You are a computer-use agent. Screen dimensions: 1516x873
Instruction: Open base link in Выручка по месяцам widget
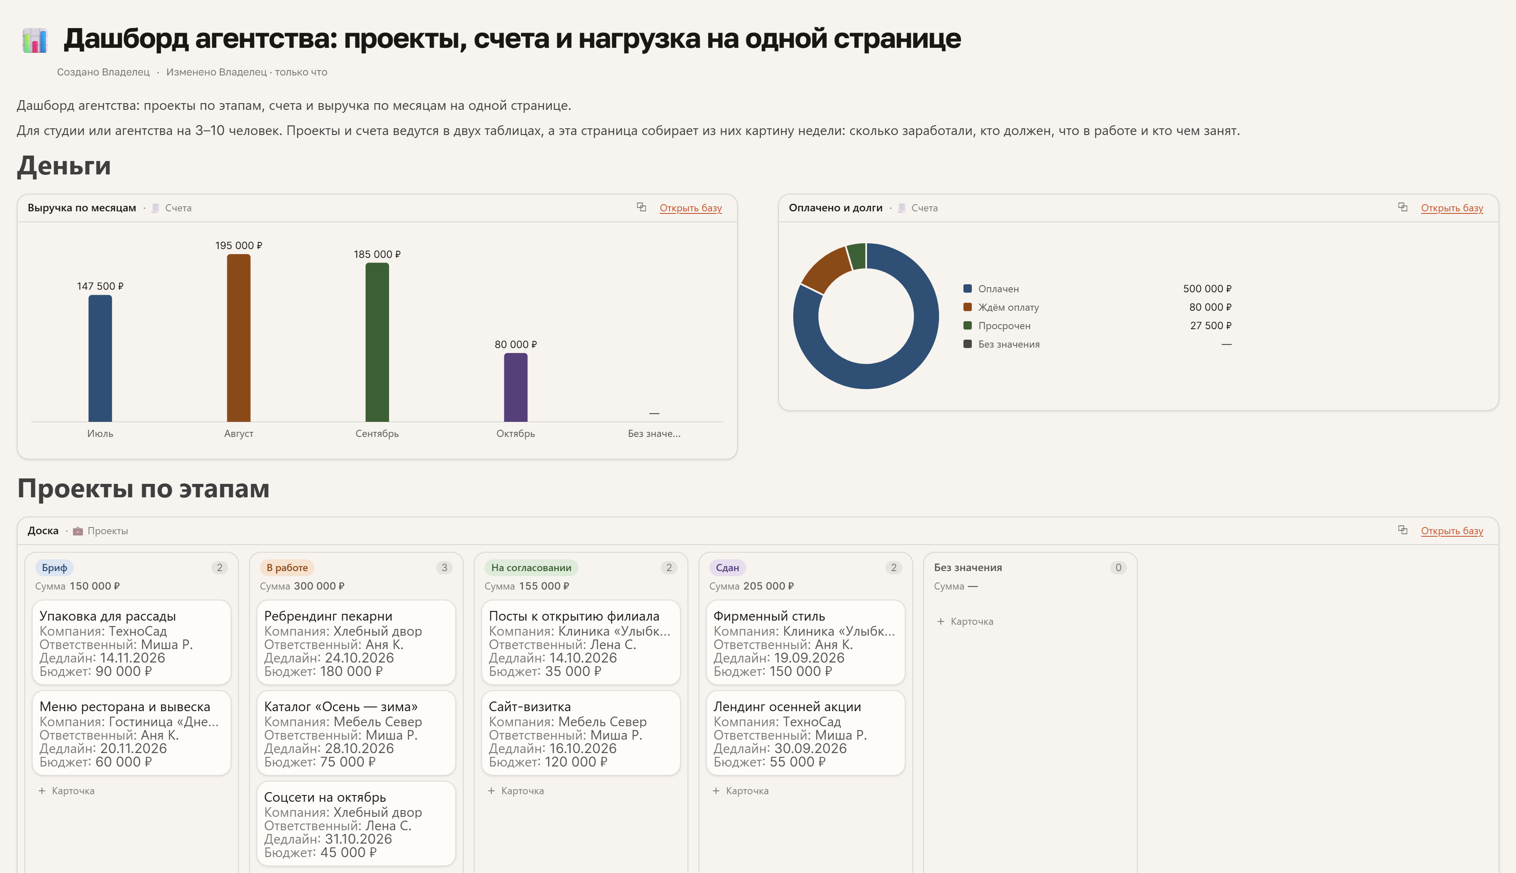coord(691,208)
